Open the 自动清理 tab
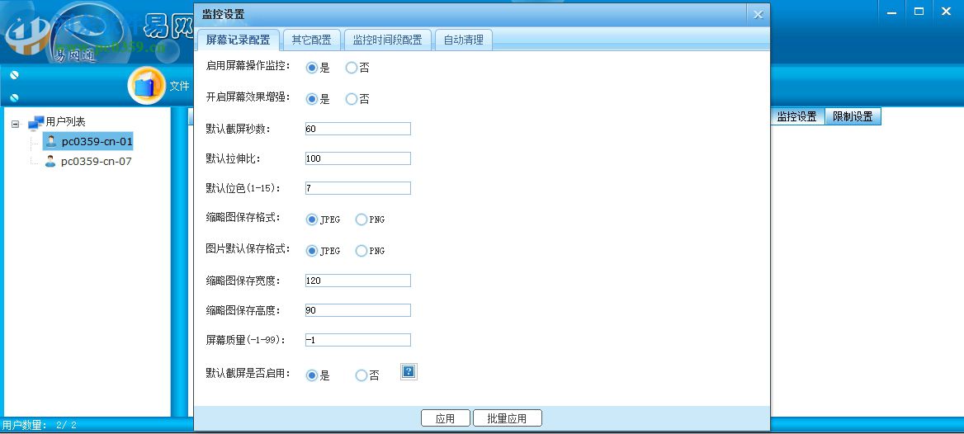This screenshot has height=434, width=964. click(x=464, y=40)
